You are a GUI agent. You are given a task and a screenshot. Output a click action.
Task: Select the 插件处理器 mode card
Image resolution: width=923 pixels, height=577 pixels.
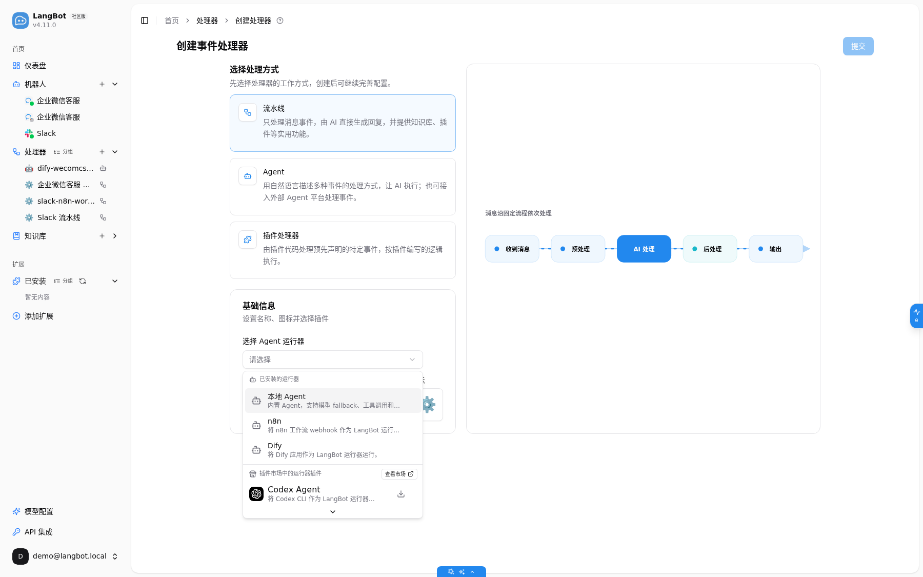(x=343, y=250)
